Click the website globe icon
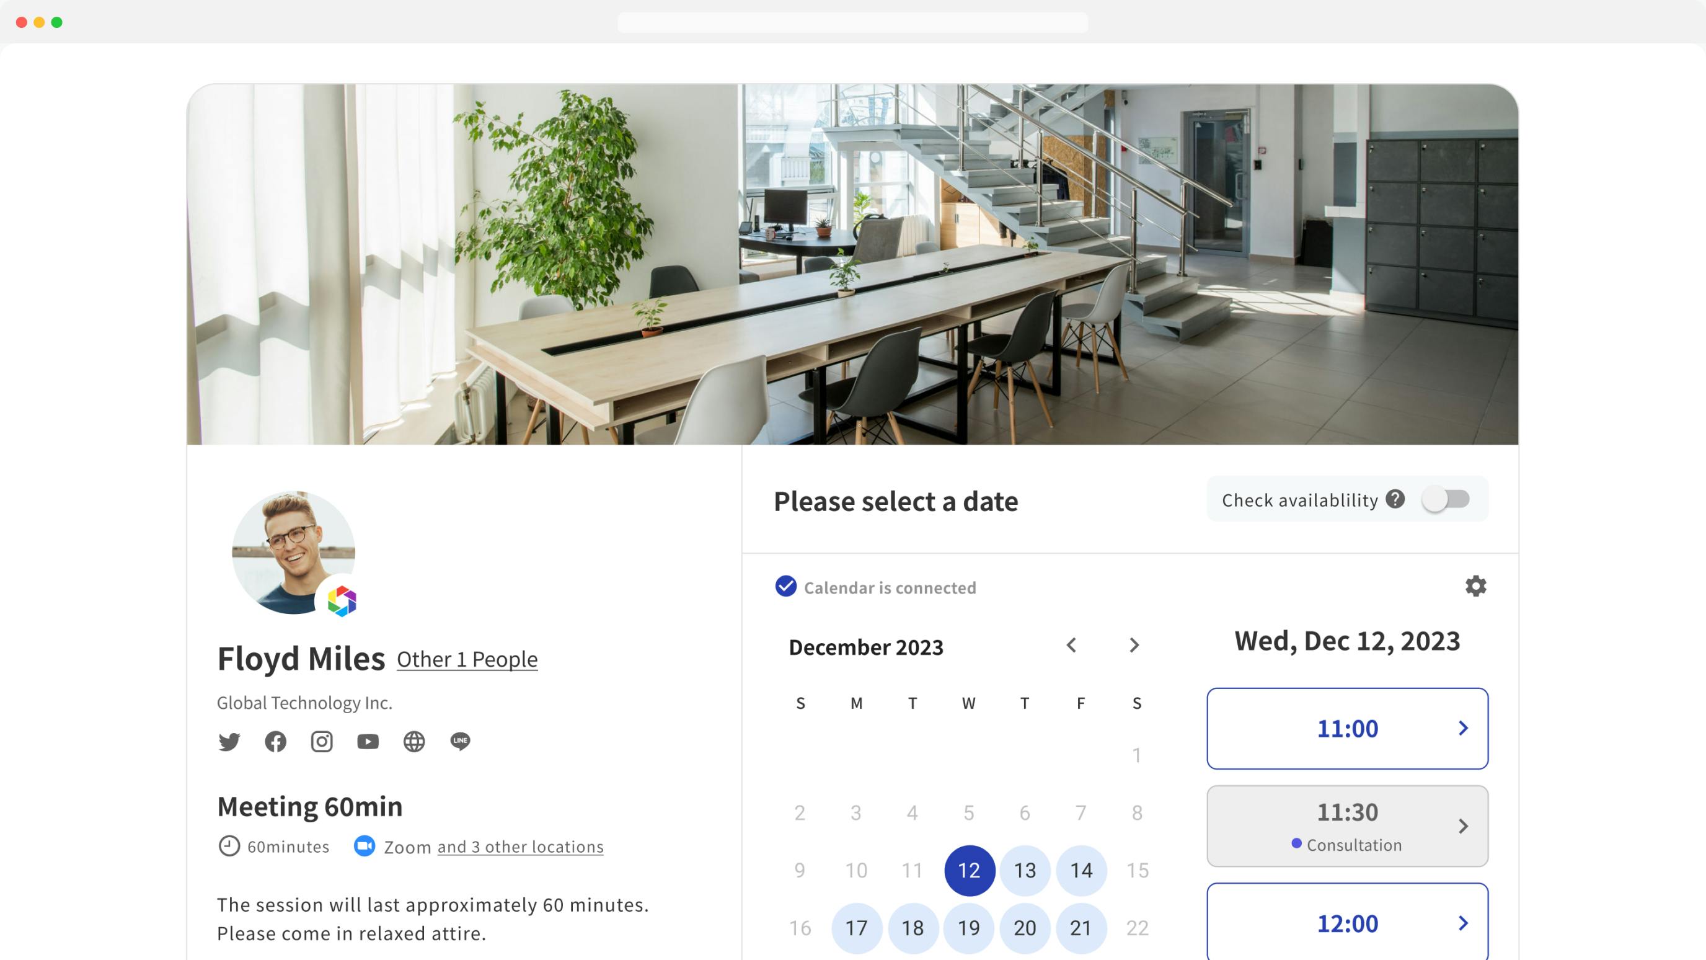Screen dimensions: 1706x960 pyautogui.click(x=413, y=741)
